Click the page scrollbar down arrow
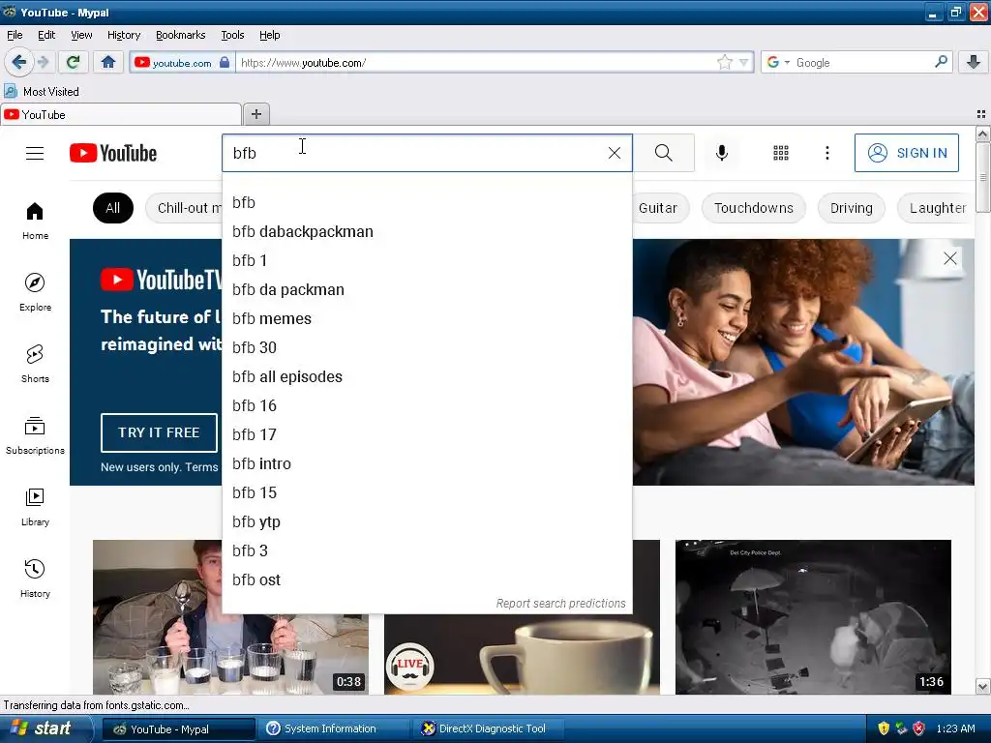This screenshot has width=991, height=743. [x=982, y=686]
